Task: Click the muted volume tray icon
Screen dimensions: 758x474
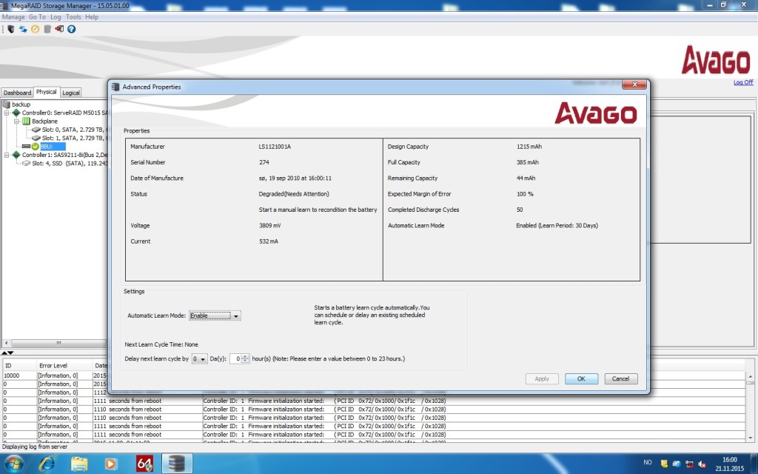Action: 702,464
